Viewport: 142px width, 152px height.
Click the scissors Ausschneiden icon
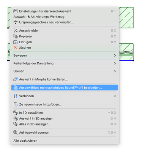coord(16,30)
